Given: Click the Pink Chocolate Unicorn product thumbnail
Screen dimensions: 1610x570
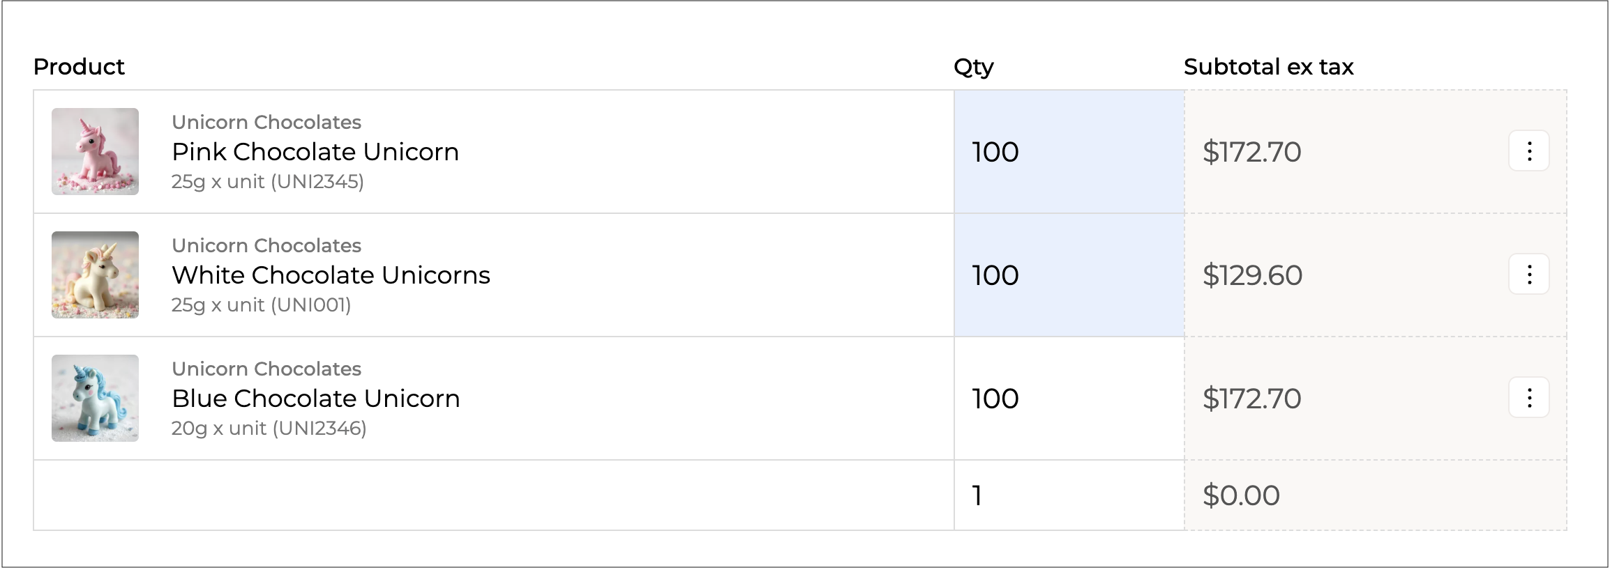Looking at the screenshot, I should (95, 151).
